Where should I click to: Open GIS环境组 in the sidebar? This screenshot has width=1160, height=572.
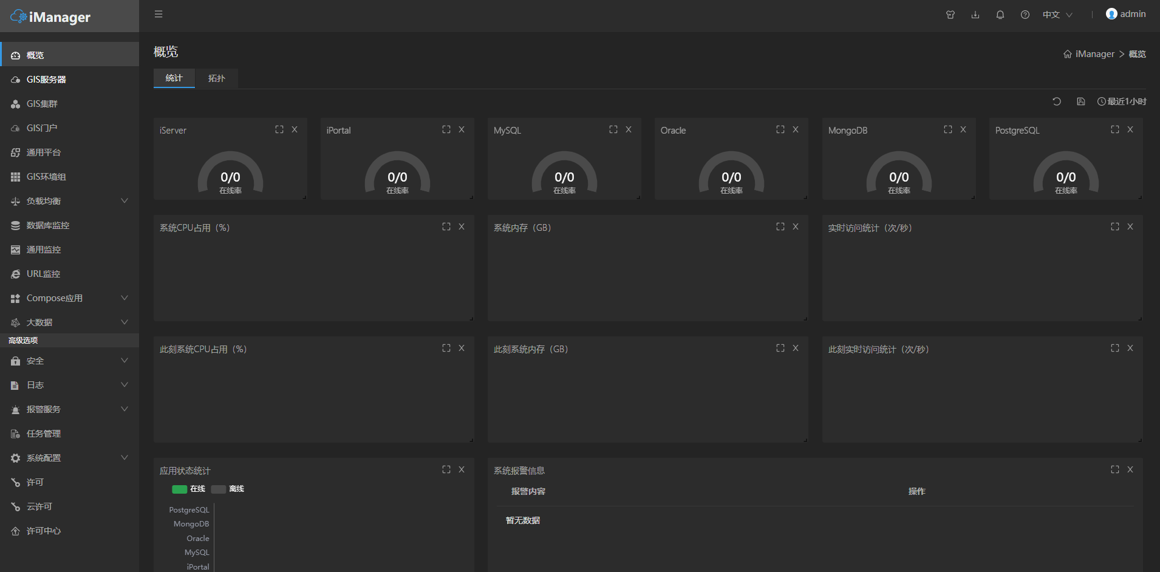[70, 176]
